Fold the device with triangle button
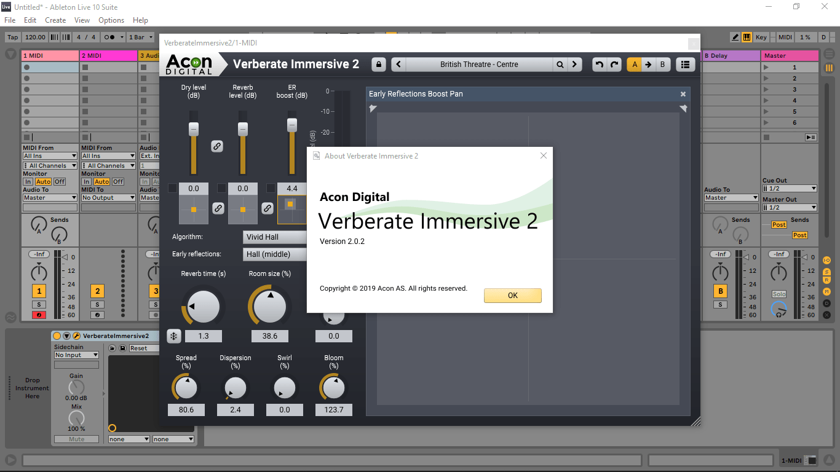This screenshot has width=840, height=472. pyautogui.click(x=66, y=336)
